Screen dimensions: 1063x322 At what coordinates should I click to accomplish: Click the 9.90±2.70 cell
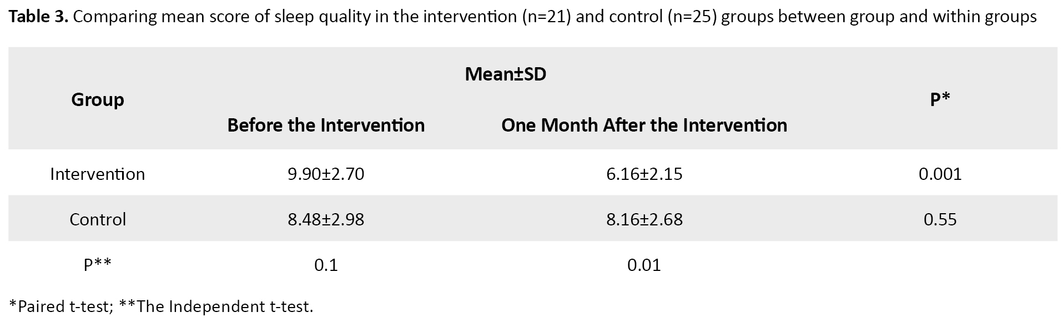point(326,174)
